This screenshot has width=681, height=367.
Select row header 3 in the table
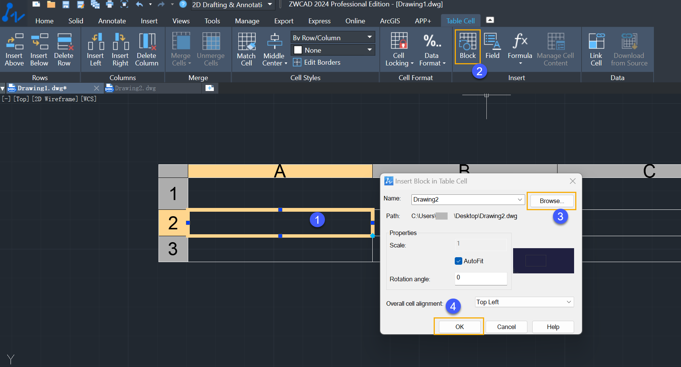point(173,249)
